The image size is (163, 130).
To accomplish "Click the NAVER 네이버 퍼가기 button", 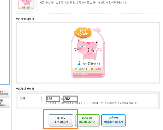I will point(87,120).
